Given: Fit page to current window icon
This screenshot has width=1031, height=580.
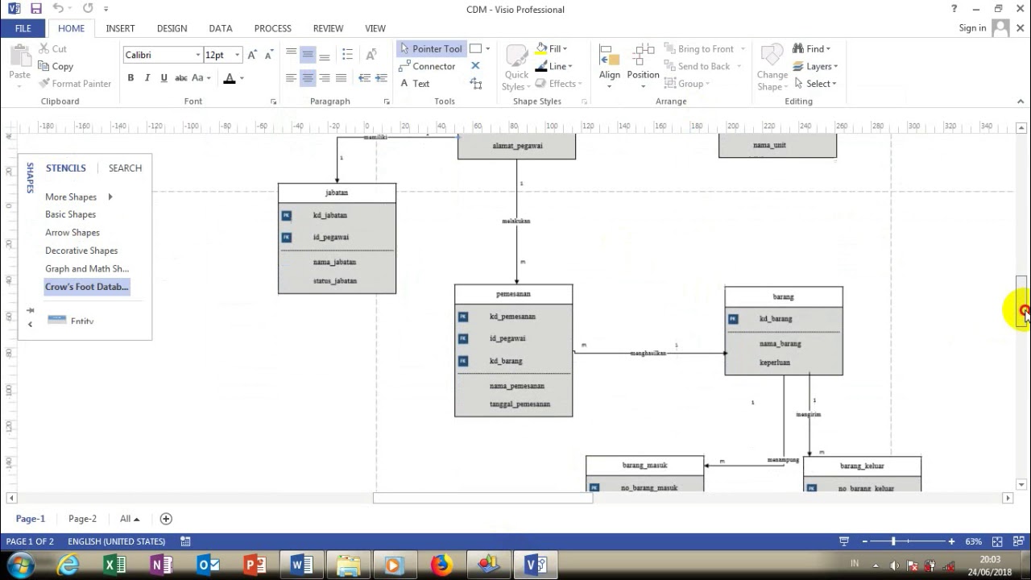Looking at the screenshot, I should (x=997, y=541).
